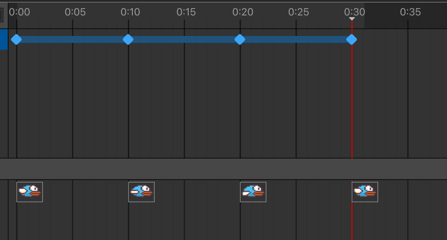Click the bird sprite thumbnail at 0:10
Viewport: 447px width, 240px height.
pos(141,192)
